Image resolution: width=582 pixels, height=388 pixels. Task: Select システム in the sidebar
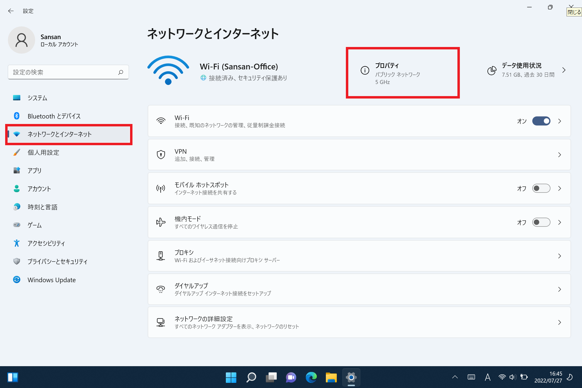69,98
